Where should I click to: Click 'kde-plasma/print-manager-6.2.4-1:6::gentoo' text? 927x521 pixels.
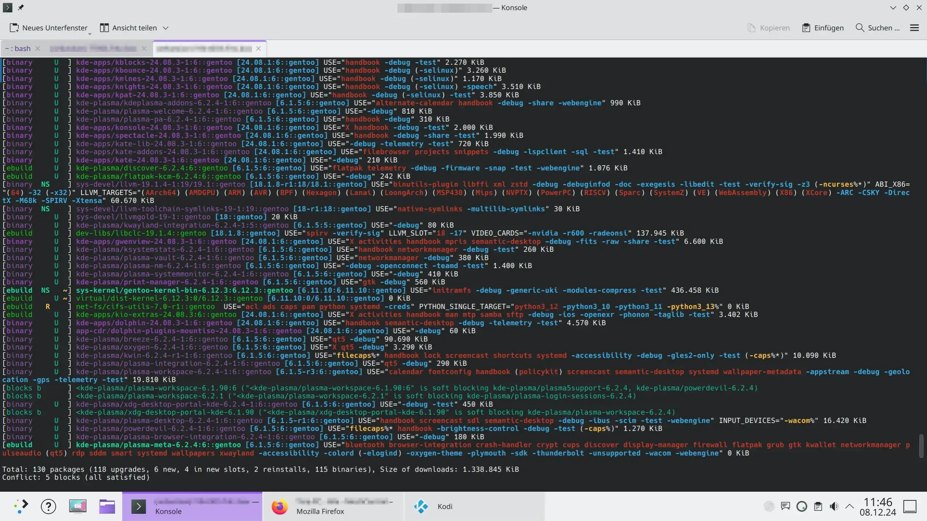(x=167, y=282)
